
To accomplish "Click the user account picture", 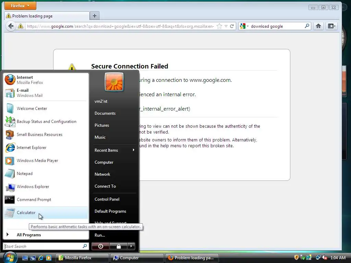I will coord(114,82).
